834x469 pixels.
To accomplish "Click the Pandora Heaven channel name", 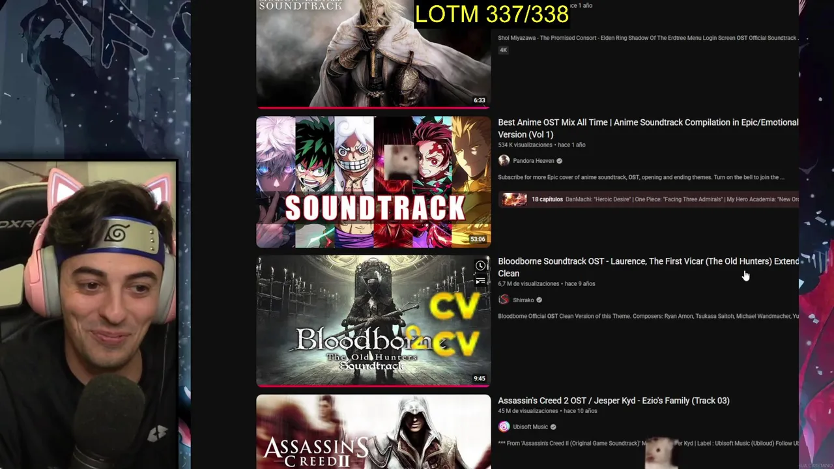I will click(x=534, y=161).
